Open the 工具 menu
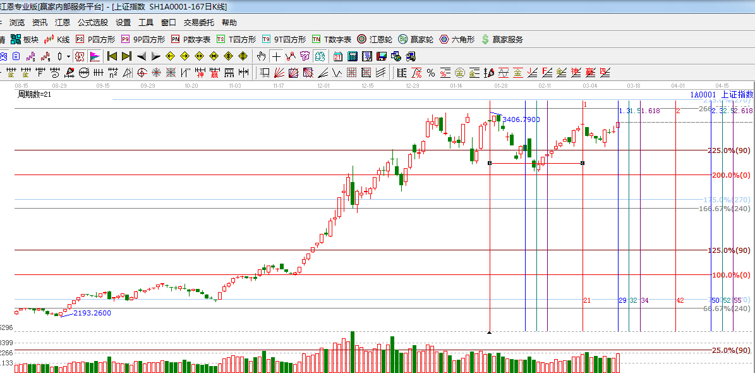The image size is (755, 373). pyautogui.click(x=146, y=23)
